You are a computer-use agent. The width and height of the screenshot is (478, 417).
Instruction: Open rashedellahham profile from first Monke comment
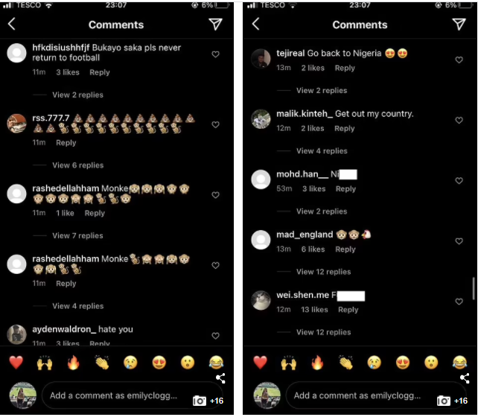(x=66, y=188)
